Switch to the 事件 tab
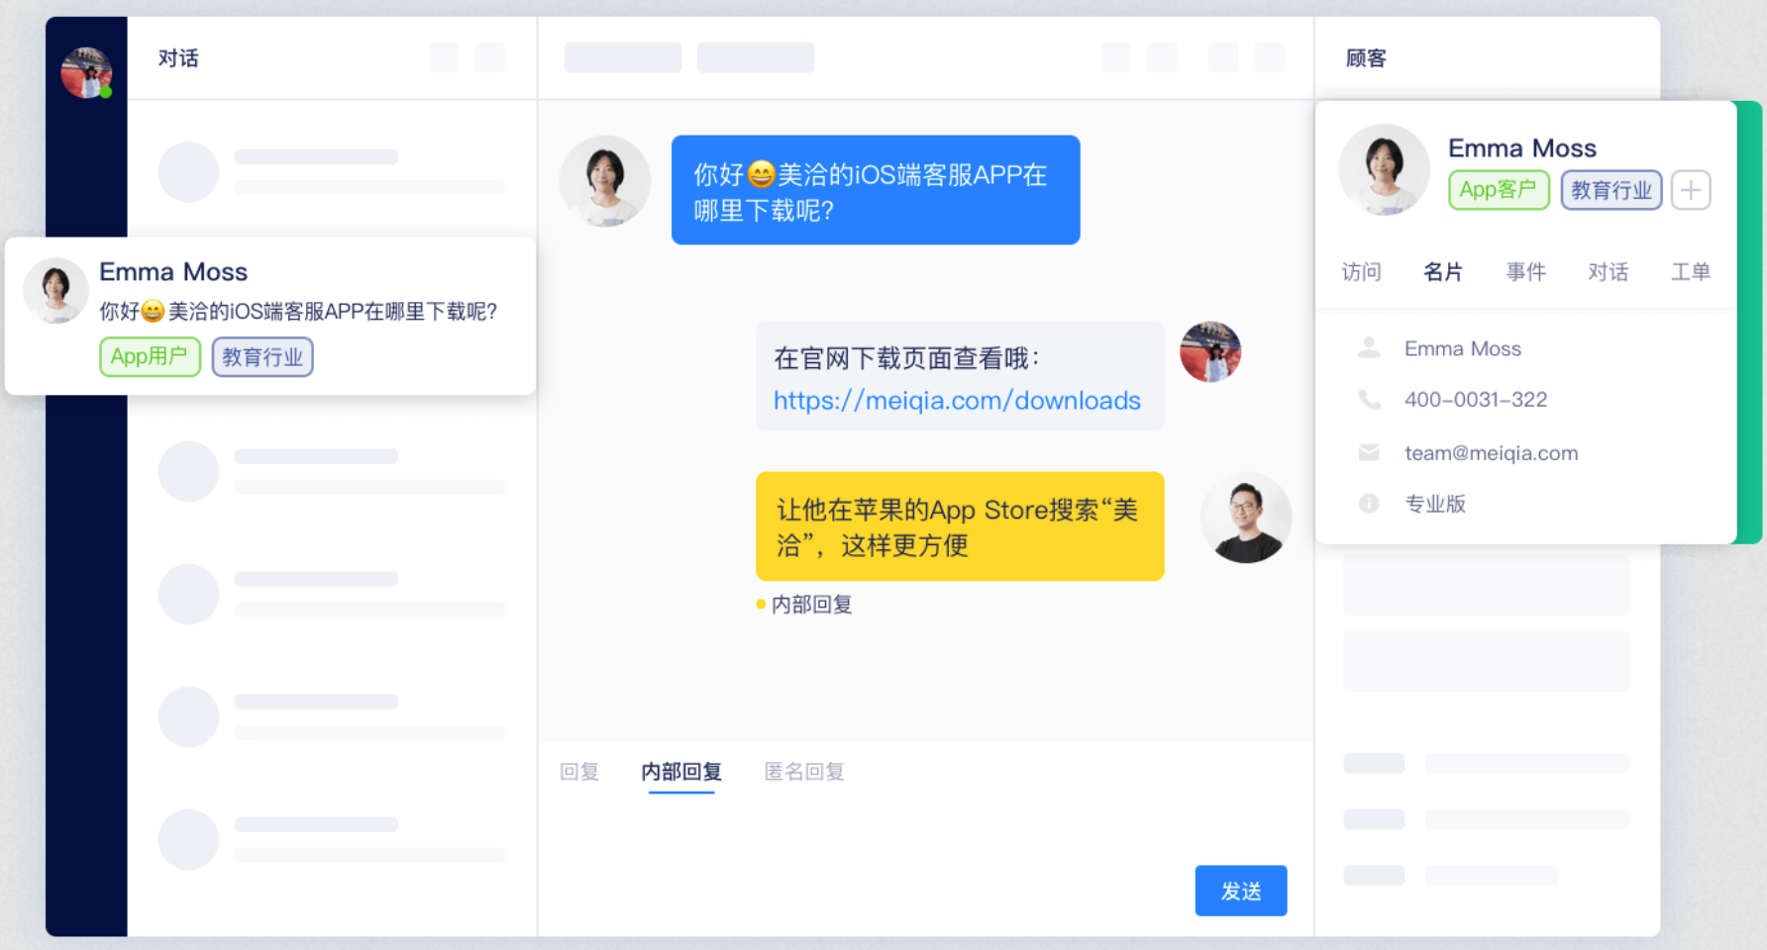Viewport: 1767px width, 950px height. point(1525,272)
